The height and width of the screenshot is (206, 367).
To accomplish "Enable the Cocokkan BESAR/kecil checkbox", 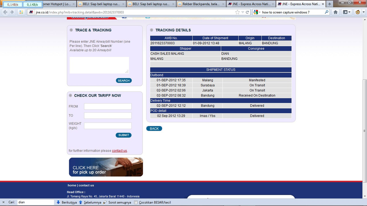I will point(136,203).
